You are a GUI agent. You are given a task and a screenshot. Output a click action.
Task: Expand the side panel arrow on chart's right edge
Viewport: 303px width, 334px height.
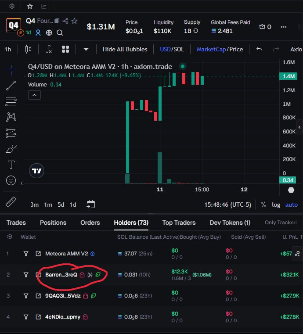click(299, 127)
